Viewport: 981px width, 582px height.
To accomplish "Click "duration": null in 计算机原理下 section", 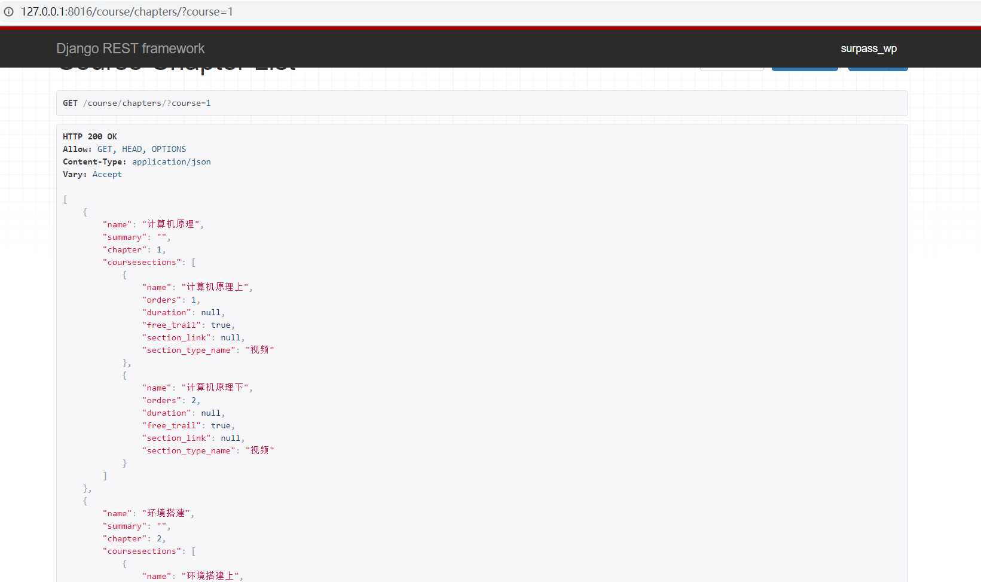I will click(x=184, y=413).
